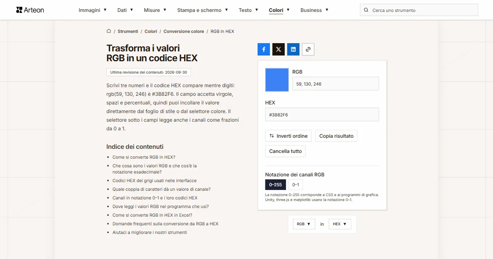This screenshot has height=259, width=493.
Task: Share the page on LinkedIn
Action: coord(293,49)
